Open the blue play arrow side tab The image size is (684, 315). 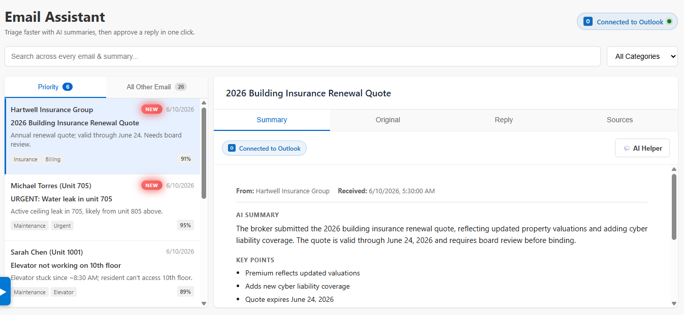click(x=4, y=291)
